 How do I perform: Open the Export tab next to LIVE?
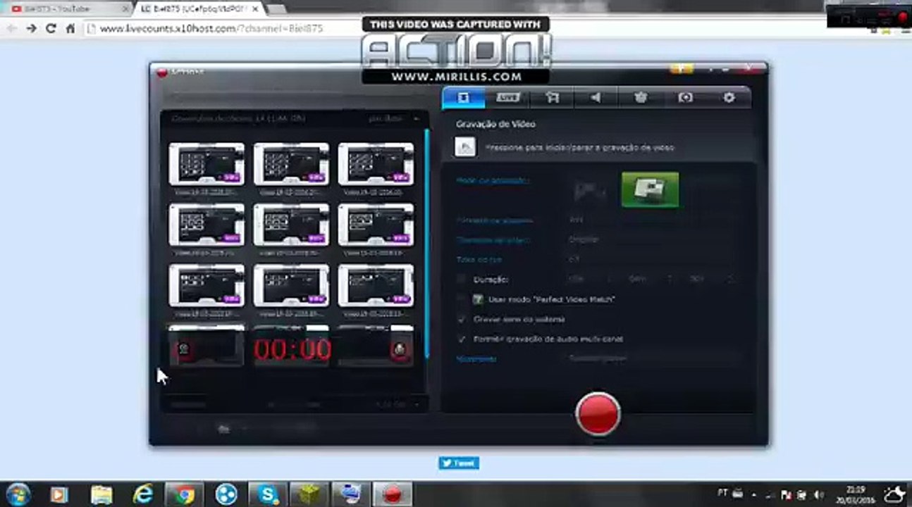[552, 98]
